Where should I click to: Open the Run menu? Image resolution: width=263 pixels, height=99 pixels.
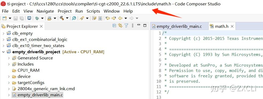coord(79,11)
